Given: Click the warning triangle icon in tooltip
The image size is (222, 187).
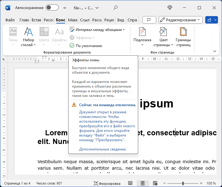Looking at the screenshot, I should [x=74, y=105].
